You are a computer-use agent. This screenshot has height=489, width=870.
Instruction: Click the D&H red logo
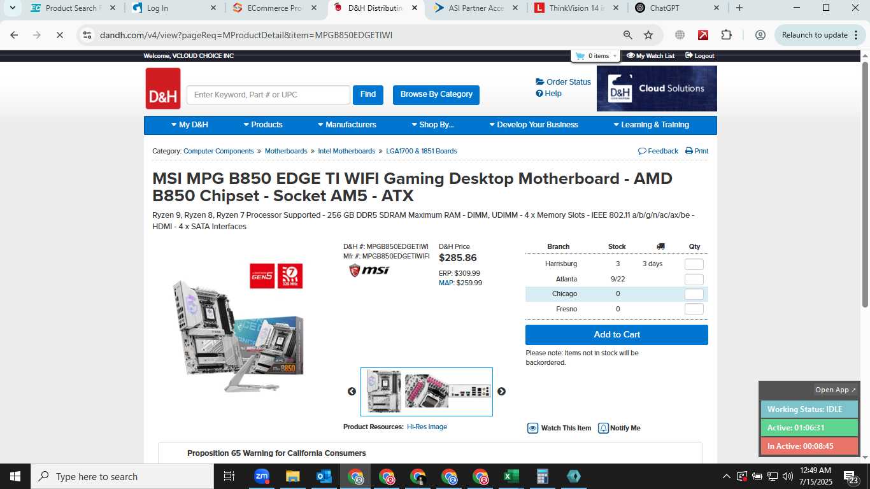pos(163,89)
